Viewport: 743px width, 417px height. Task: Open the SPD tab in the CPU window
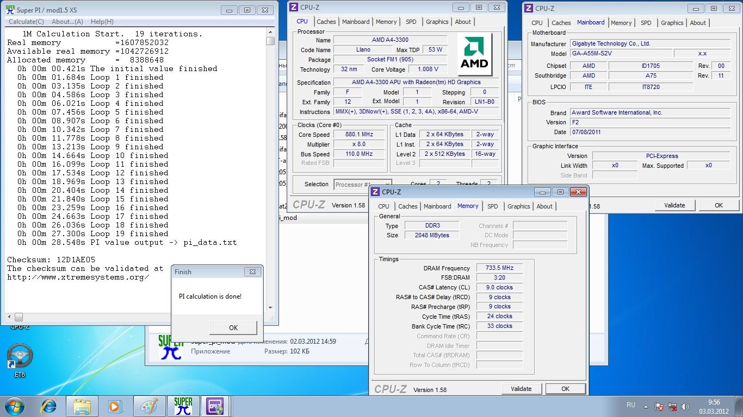pos(411,22)
